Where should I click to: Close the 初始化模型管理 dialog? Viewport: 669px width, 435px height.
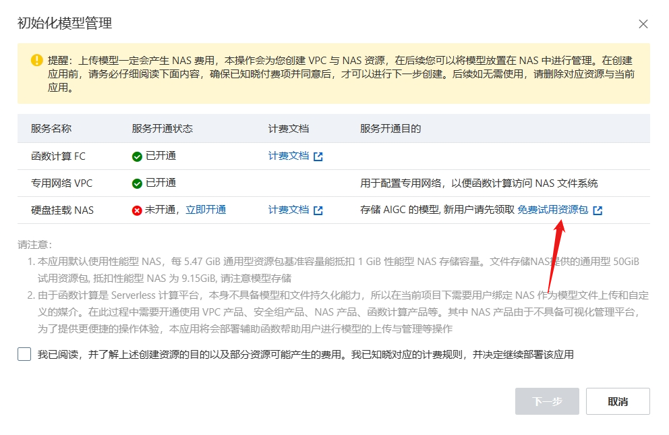coord(643,24)
